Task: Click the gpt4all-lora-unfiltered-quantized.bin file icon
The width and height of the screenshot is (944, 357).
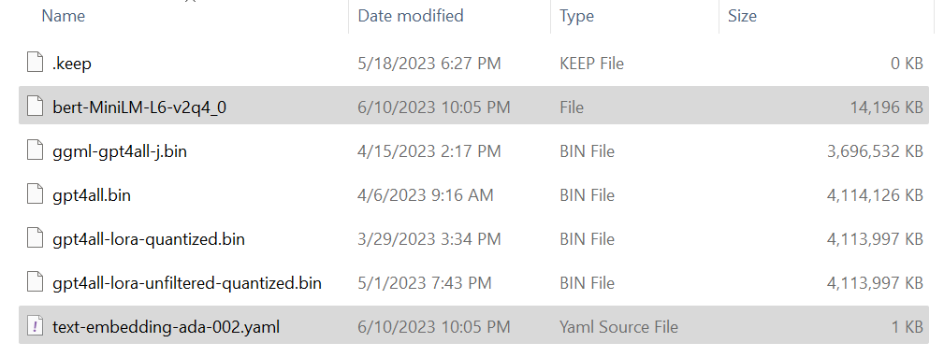Action: 36,282
